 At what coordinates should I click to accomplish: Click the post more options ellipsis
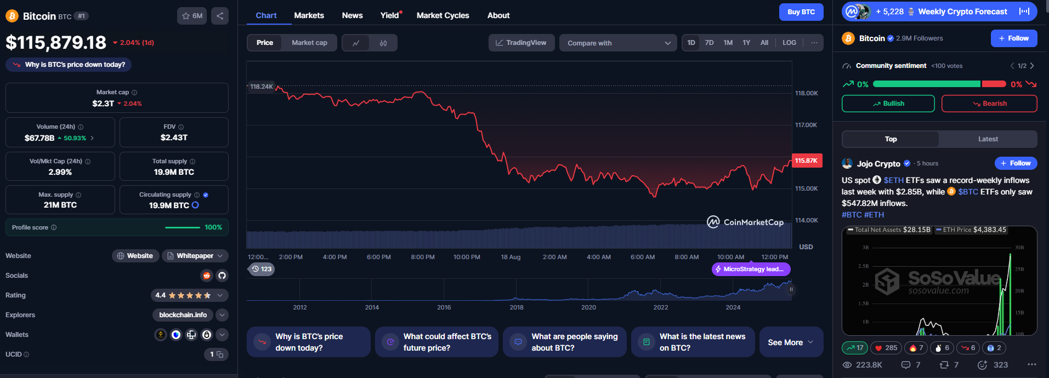[1032, 365]
